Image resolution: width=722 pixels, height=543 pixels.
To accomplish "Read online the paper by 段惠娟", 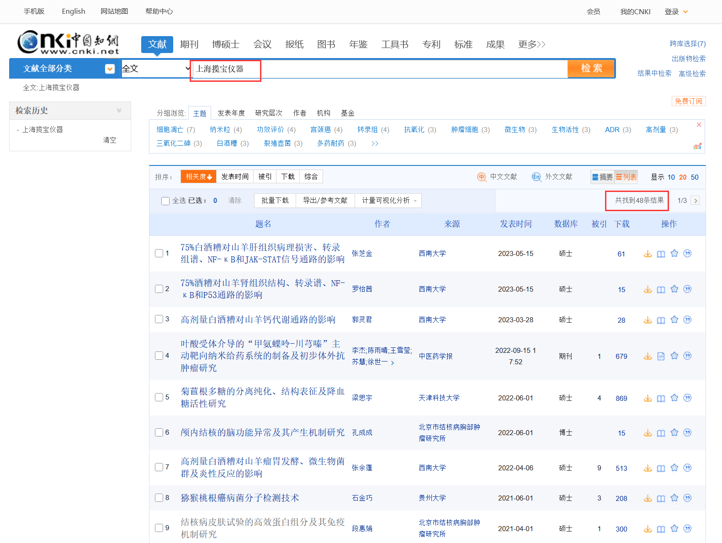I will point(661,529).
